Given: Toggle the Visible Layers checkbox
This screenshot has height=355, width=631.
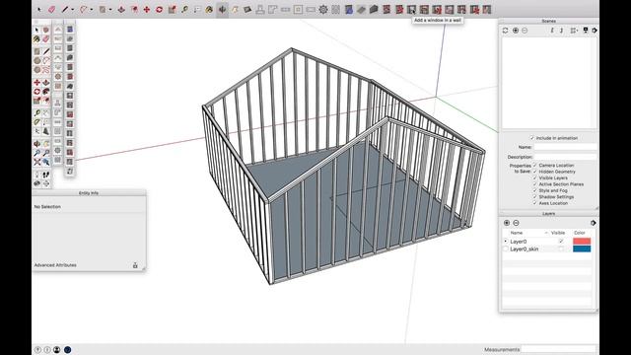Looking at the screenshot, I should 535,177.
